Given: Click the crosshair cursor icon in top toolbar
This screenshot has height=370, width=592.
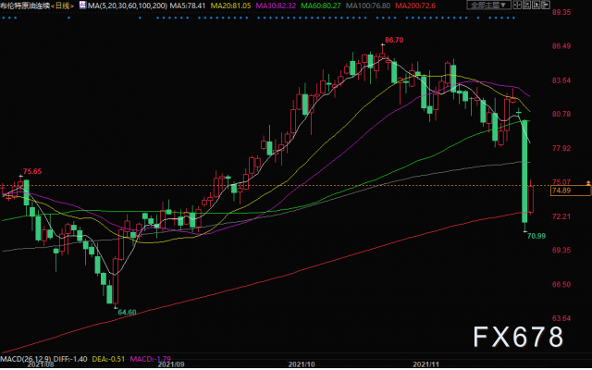Looking at the screenshot, I should click(x=517, y=5).
